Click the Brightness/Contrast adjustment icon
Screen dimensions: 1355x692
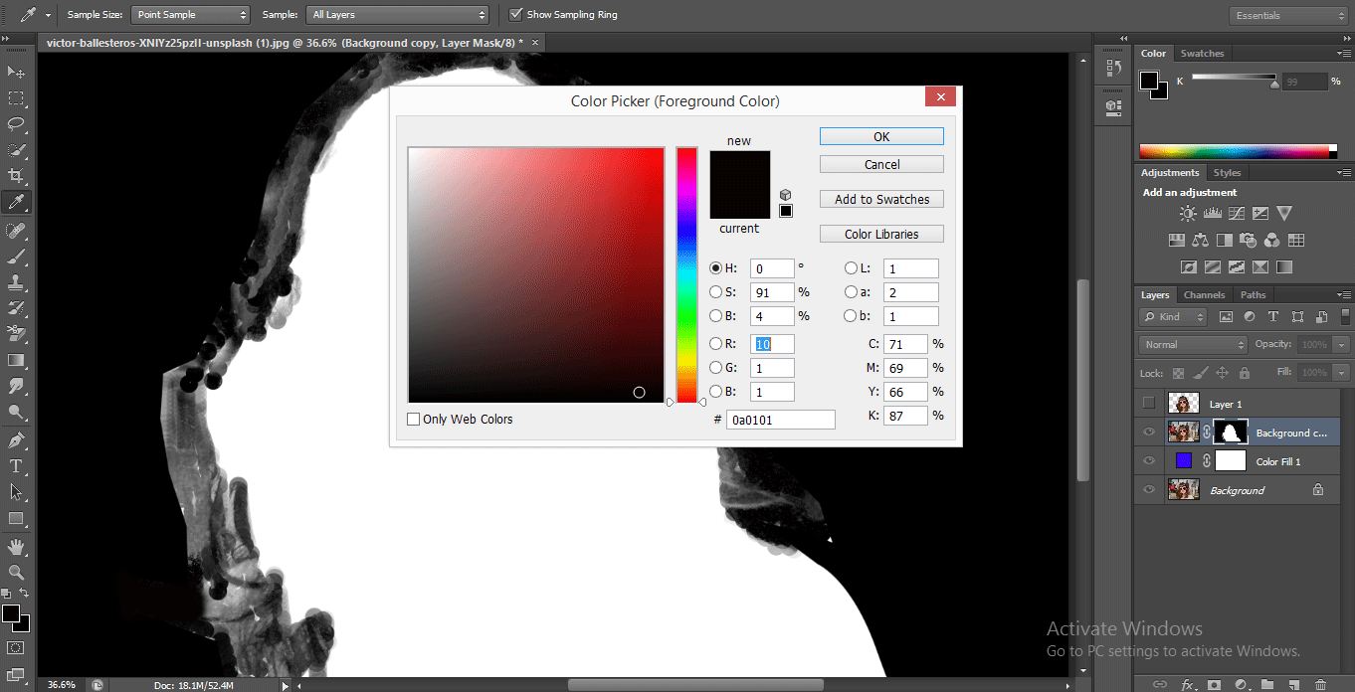[x=1188, y=213]
